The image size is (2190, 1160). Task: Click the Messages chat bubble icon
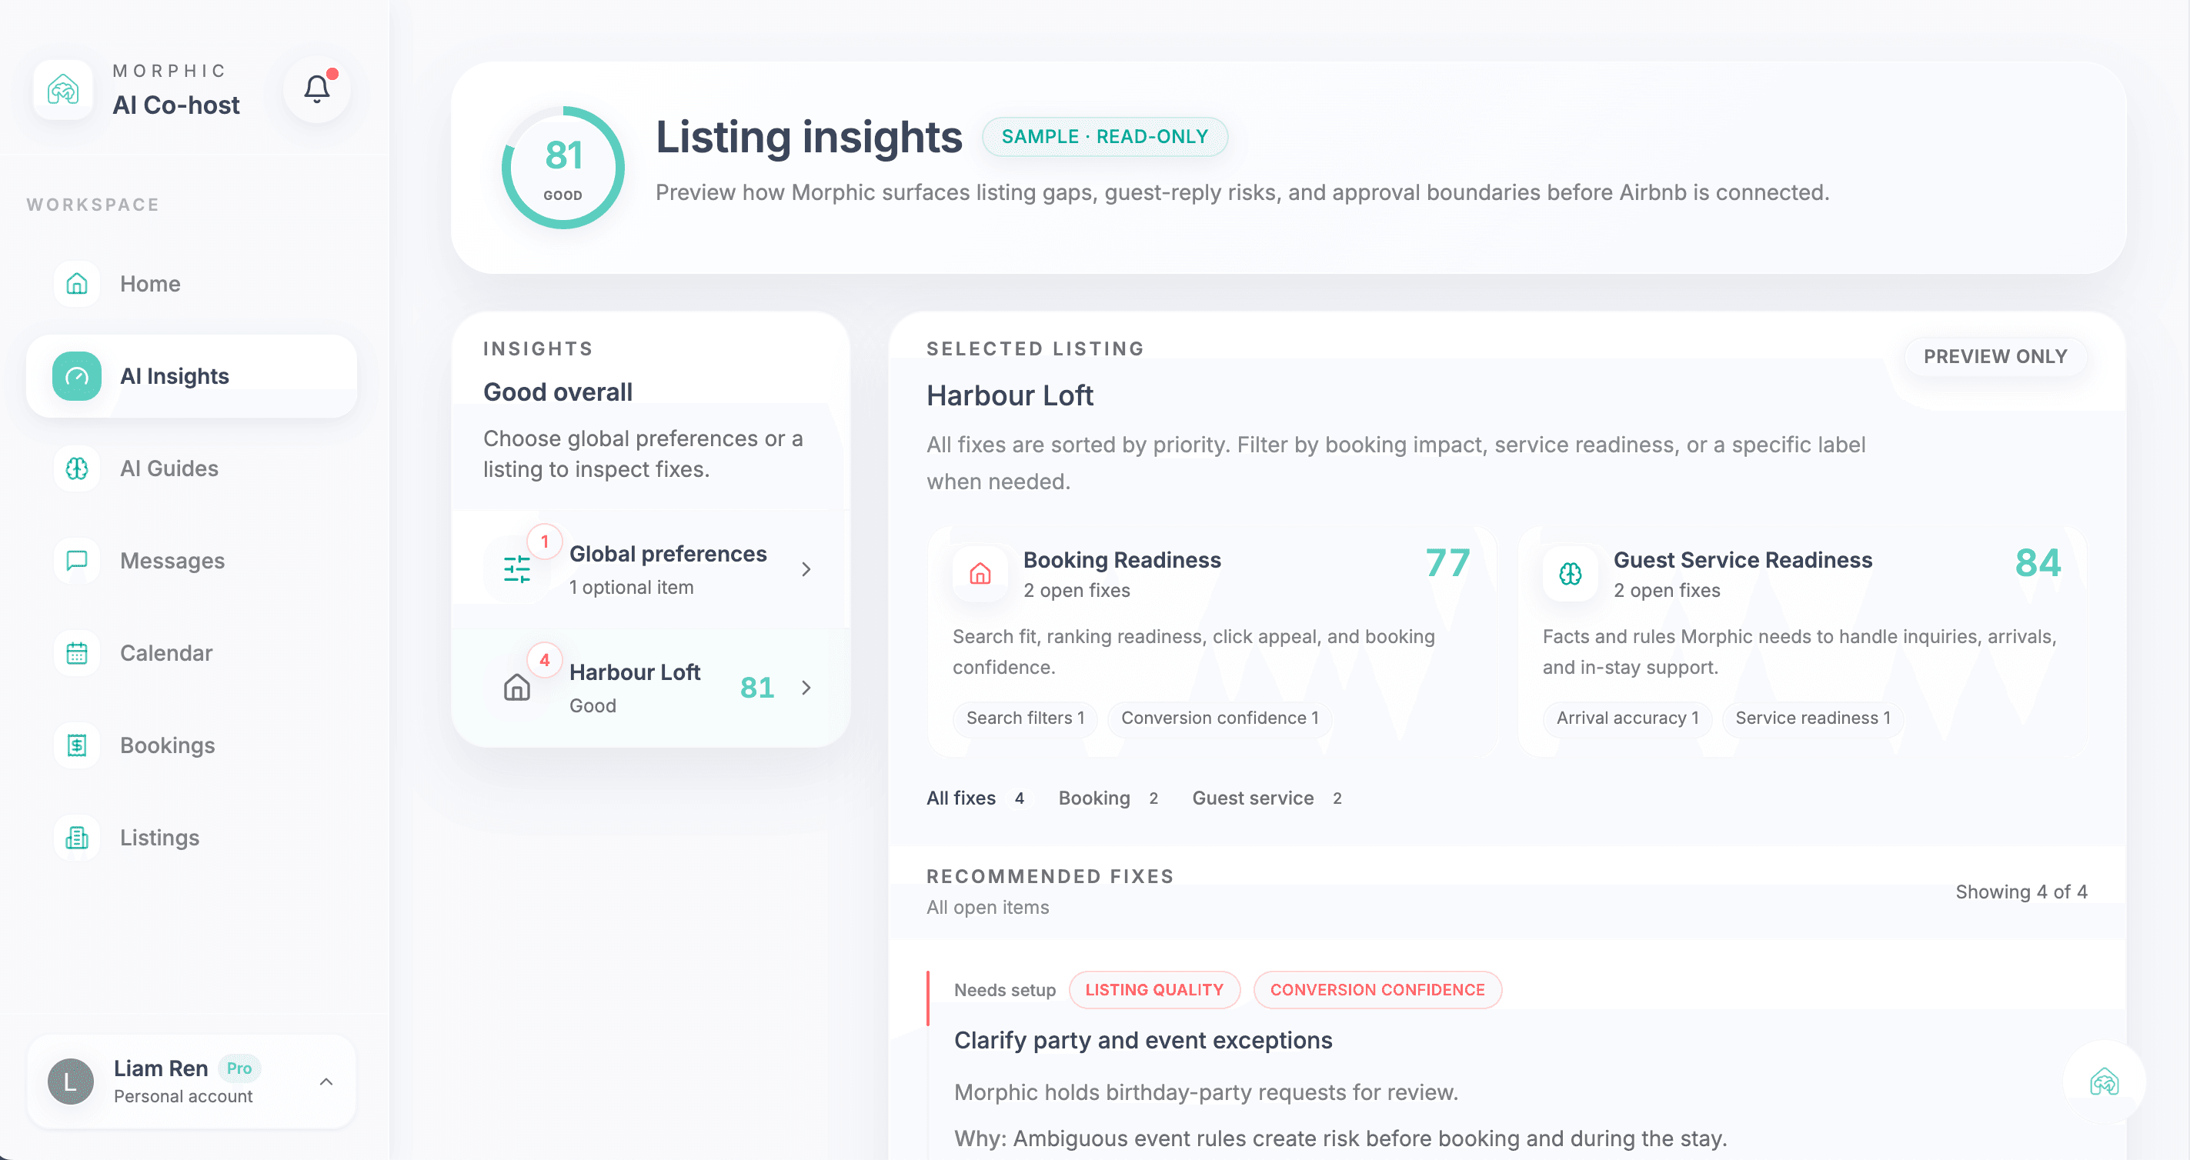[76, 561]
